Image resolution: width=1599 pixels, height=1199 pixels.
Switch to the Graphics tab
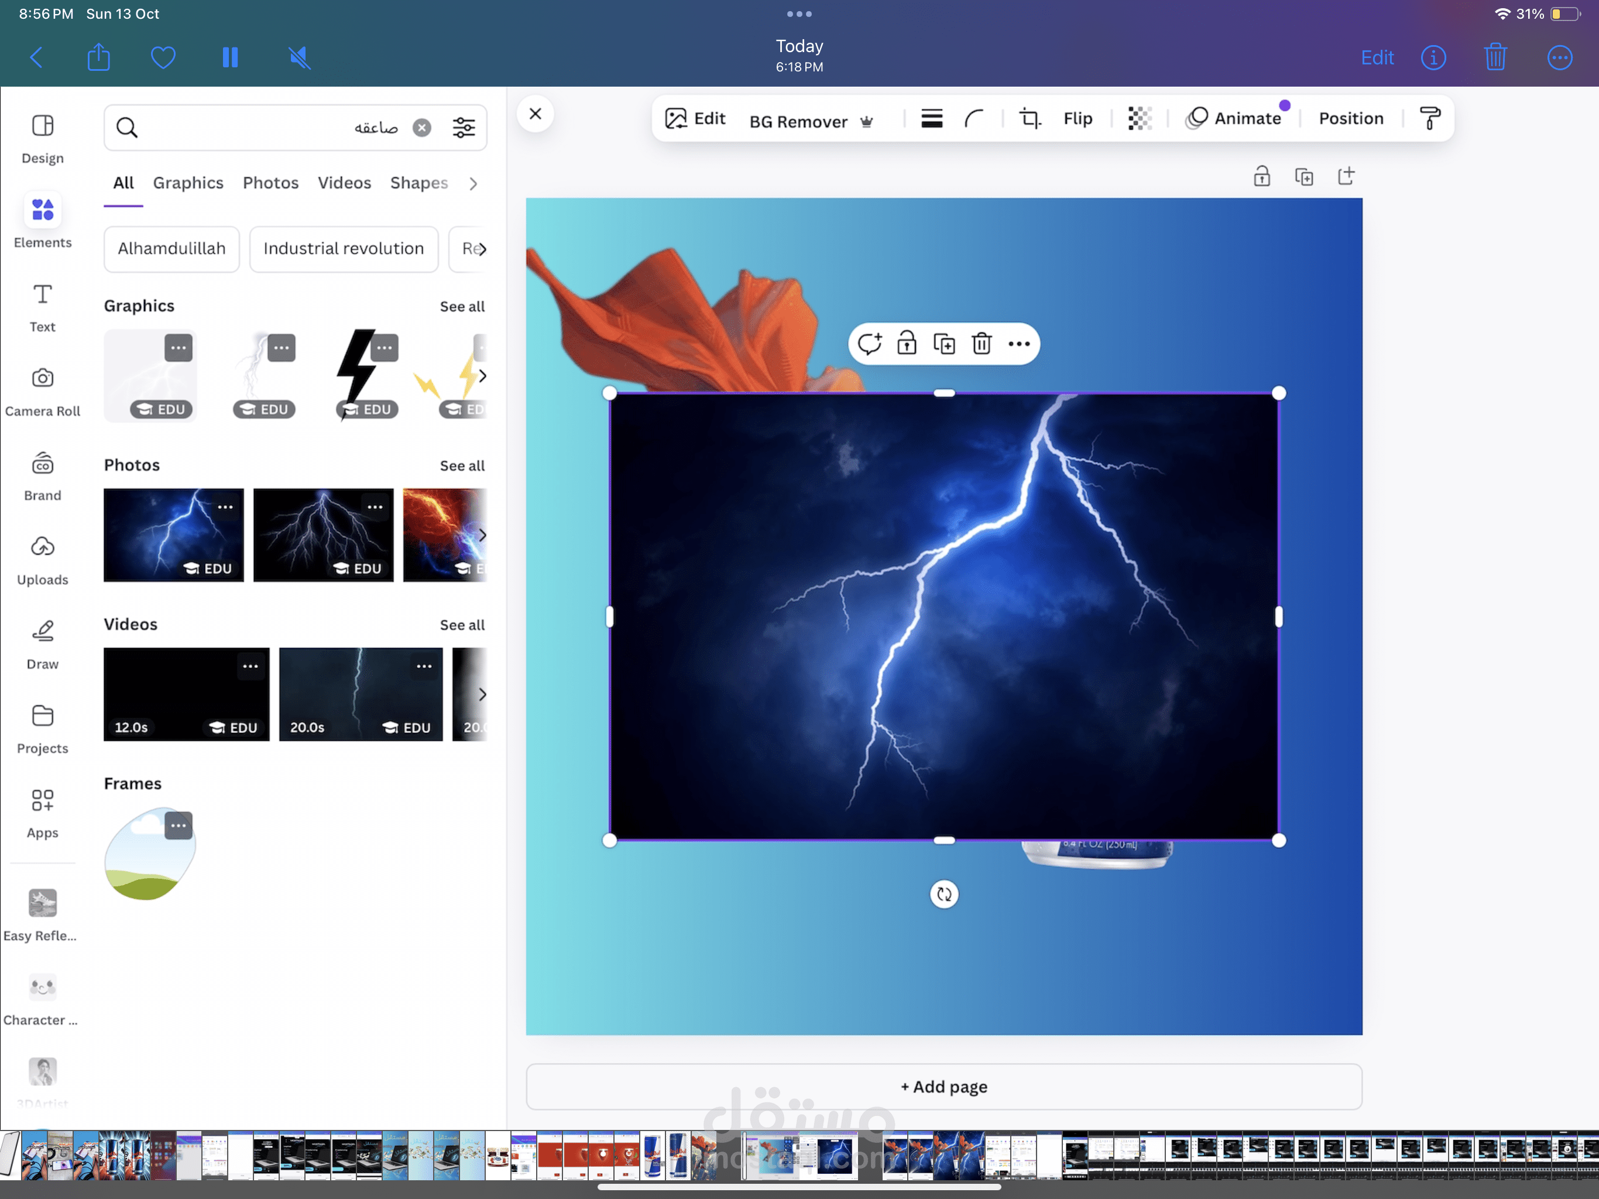[188, 183]
